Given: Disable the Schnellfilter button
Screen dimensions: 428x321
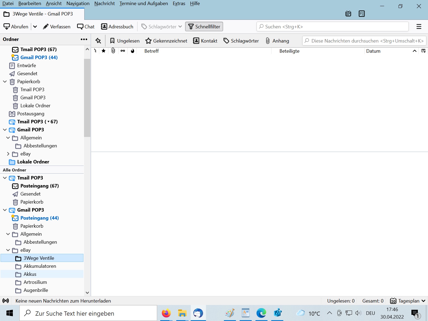Looking at the screenshot, I should [x=204, y=26].
